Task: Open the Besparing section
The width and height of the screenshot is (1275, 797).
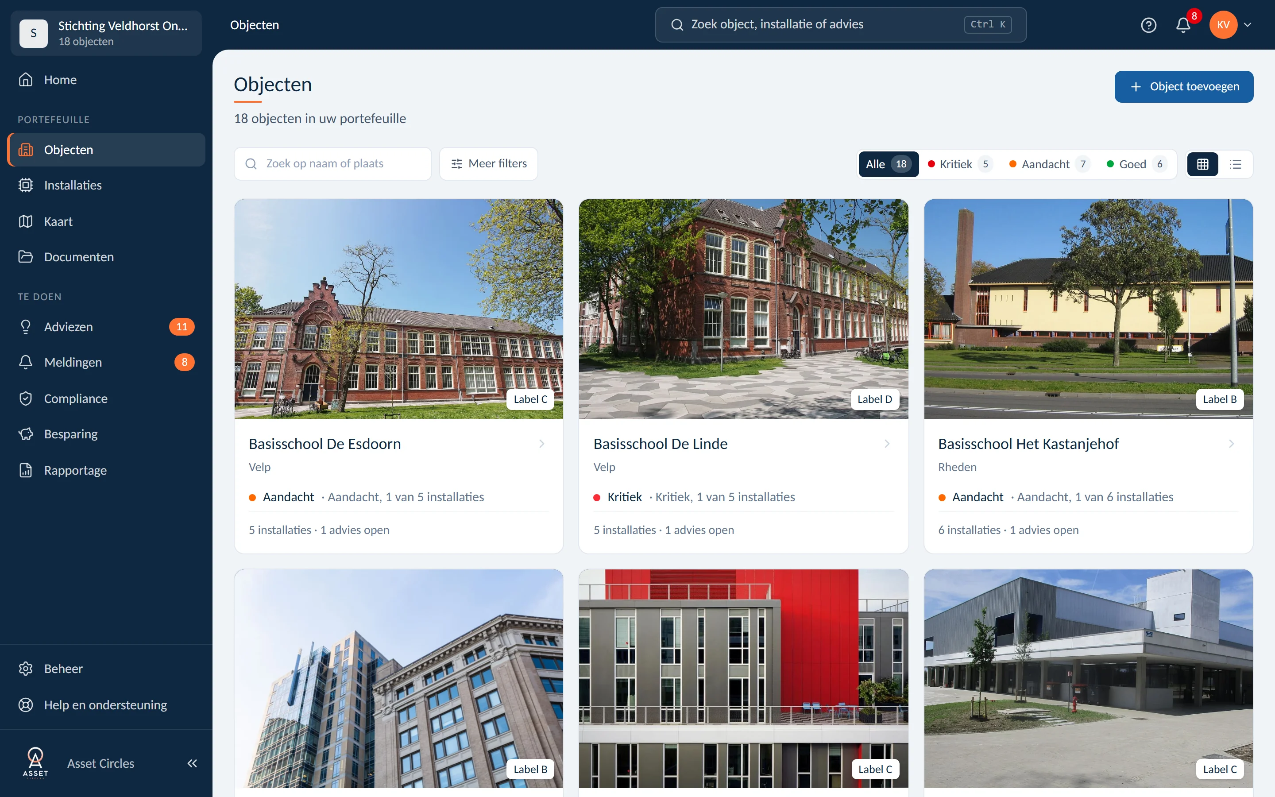Action: [106, 434]
